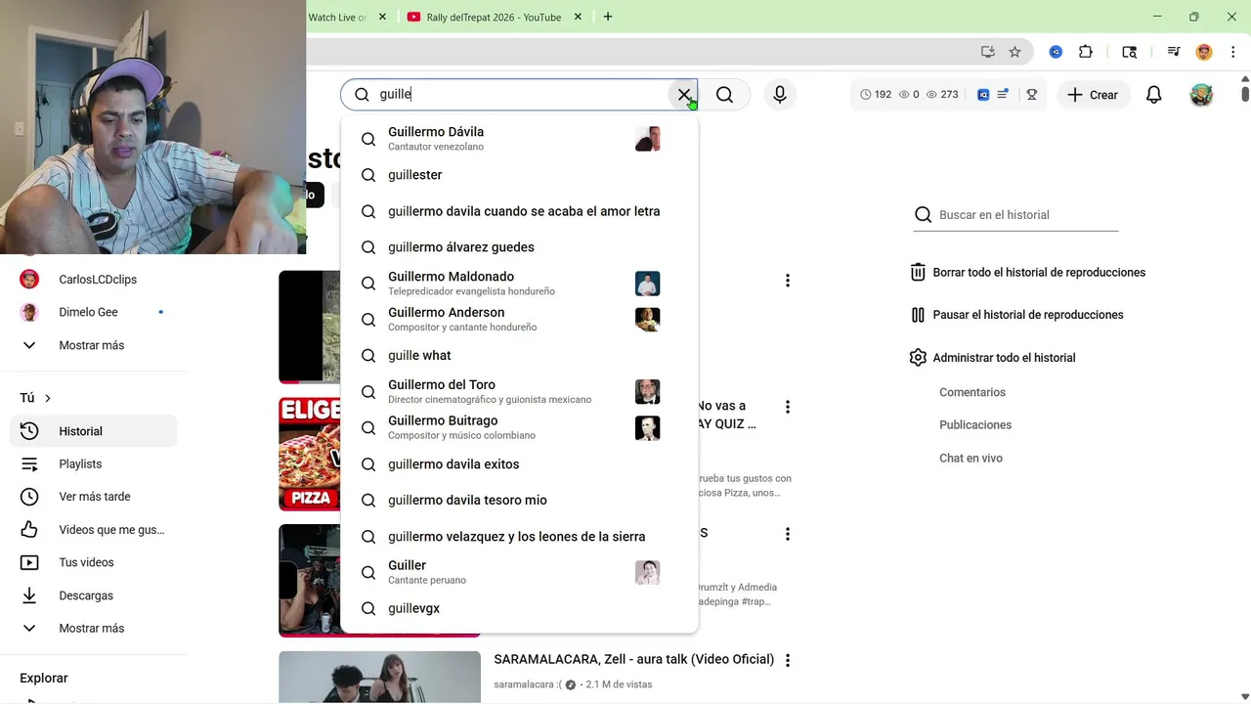
Task: Open the vidIQ extension in the Chrome toolbar
Action: click(1056, 52)
